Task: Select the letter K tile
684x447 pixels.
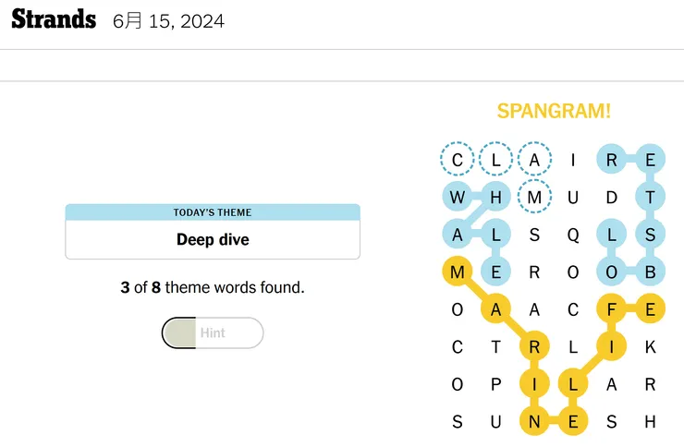Action: tap(650, 347)
